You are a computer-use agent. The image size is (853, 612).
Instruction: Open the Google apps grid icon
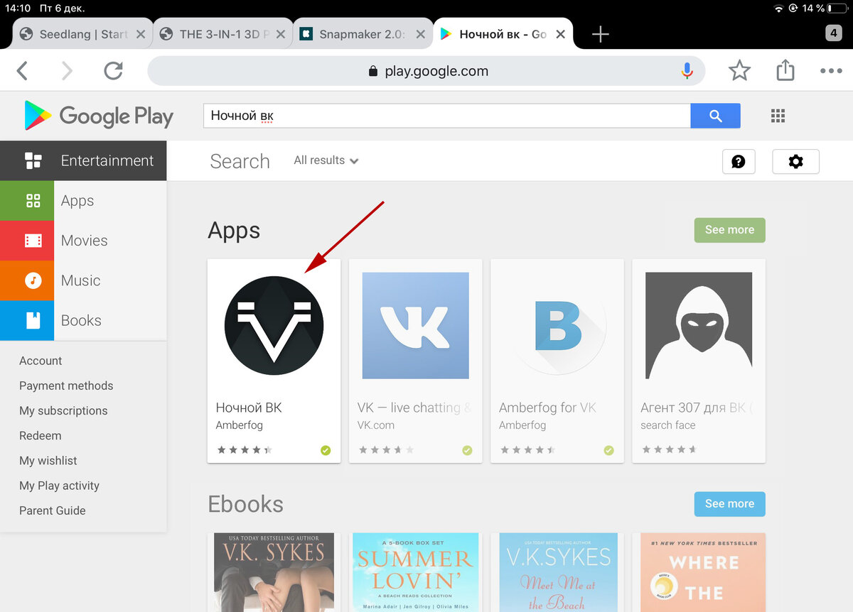[778, 116]
